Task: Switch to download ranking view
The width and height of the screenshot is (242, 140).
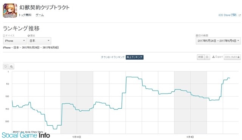Action: 113,57
